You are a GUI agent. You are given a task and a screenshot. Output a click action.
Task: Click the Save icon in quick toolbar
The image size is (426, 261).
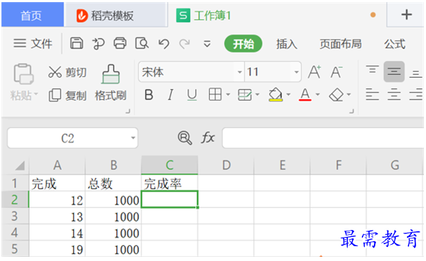pyautogui.click(x=76, y=43)
